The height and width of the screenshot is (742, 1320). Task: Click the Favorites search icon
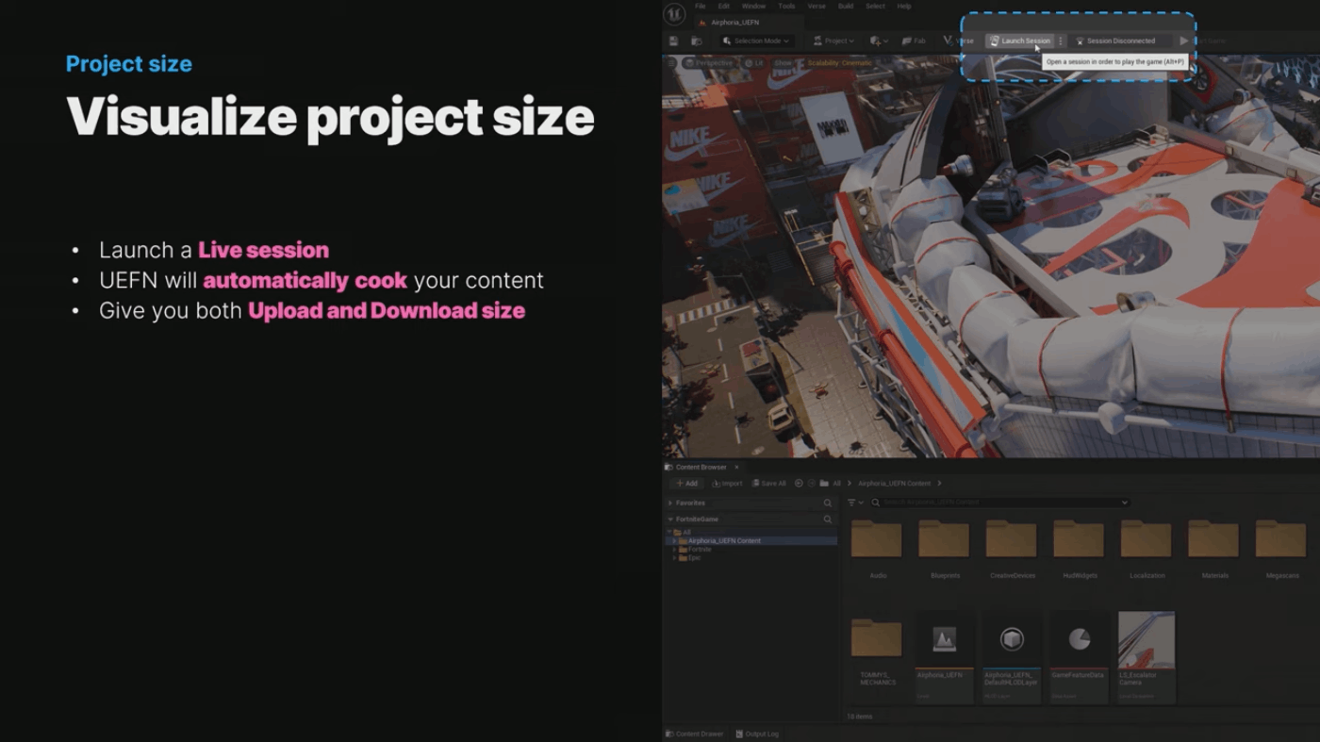[x=828, y=503]
